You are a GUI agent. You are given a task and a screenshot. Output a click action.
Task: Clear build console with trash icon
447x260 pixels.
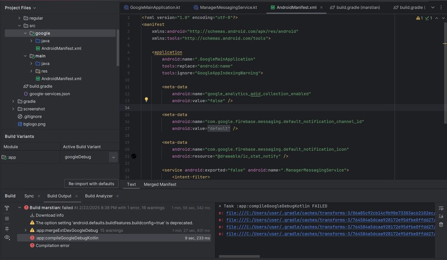pyautogui.click(x=441, y=225)
